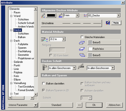This screenshot has width=126, height=111.
Task: Select Balken in the tree
Action: pyautogui.click(x=22, y=37)
